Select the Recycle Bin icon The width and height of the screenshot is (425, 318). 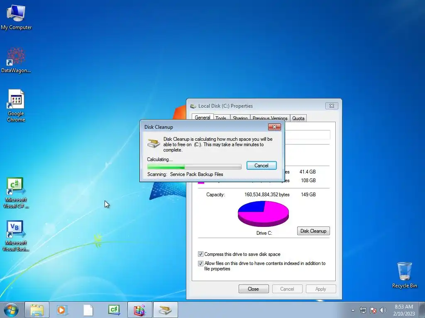point(404,275)
